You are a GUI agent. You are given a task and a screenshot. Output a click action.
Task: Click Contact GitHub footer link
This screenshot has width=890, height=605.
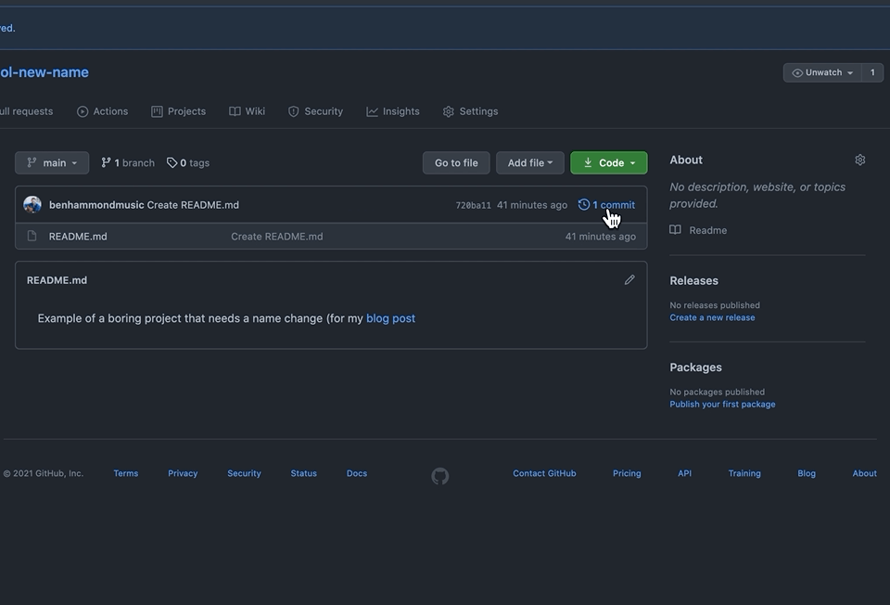coord(544,473)
